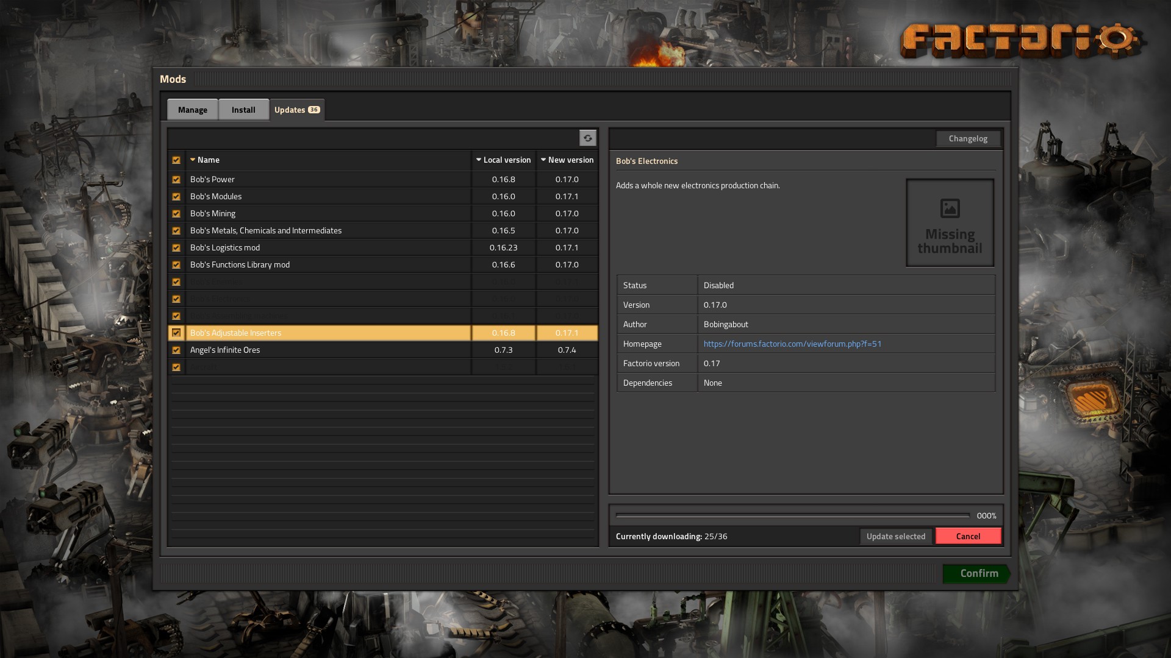Click the Currently downloading 25/36 status
Screen dimensions: 1171x658
click(671, 536)
